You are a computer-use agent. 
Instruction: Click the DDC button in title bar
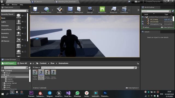(138, 2)
